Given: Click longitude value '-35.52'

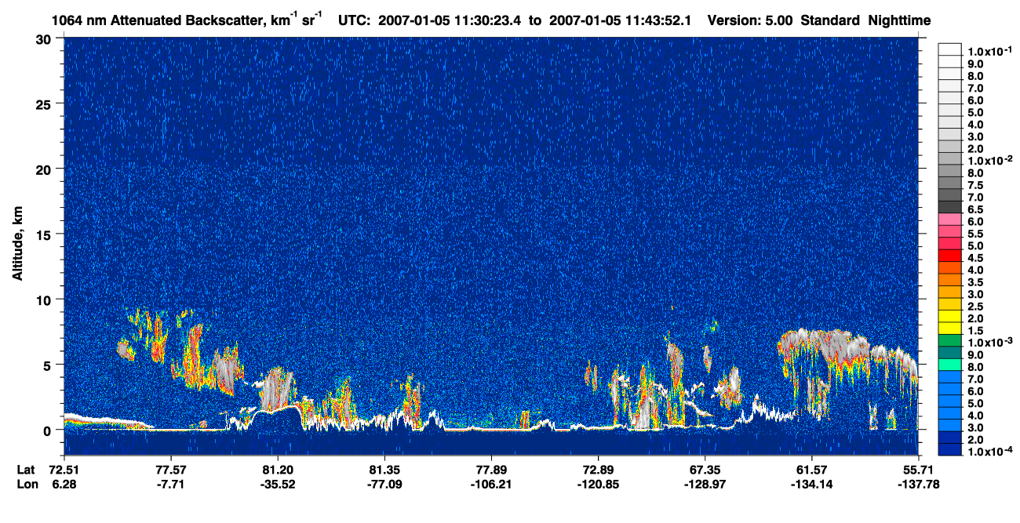Looking at the screenshot, I should pyautogui.click(x=277, y=485).
